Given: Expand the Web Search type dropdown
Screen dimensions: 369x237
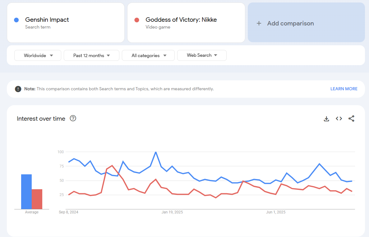Looking at the screenshot, I should tap(202, 55).
